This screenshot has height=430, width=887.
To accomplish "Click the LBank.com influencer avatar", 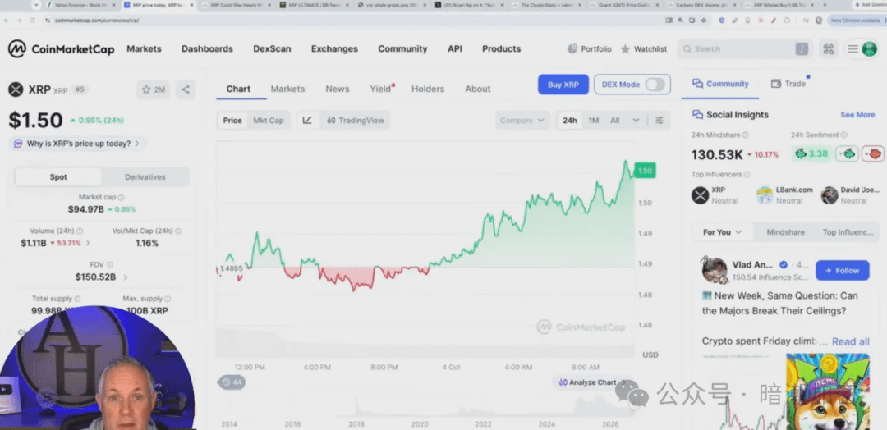I will [x=765, y=195].
